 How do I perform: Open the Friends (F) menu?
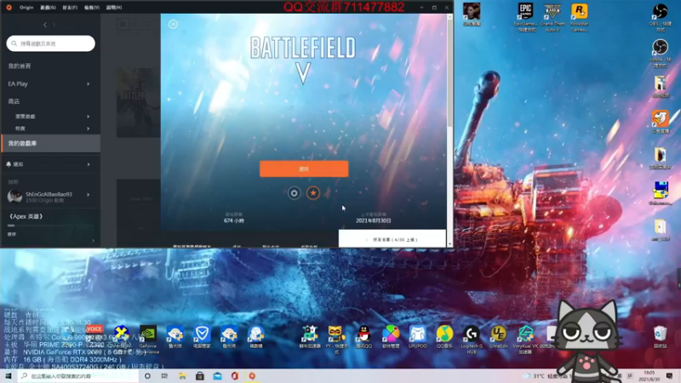tap(70, 8)
